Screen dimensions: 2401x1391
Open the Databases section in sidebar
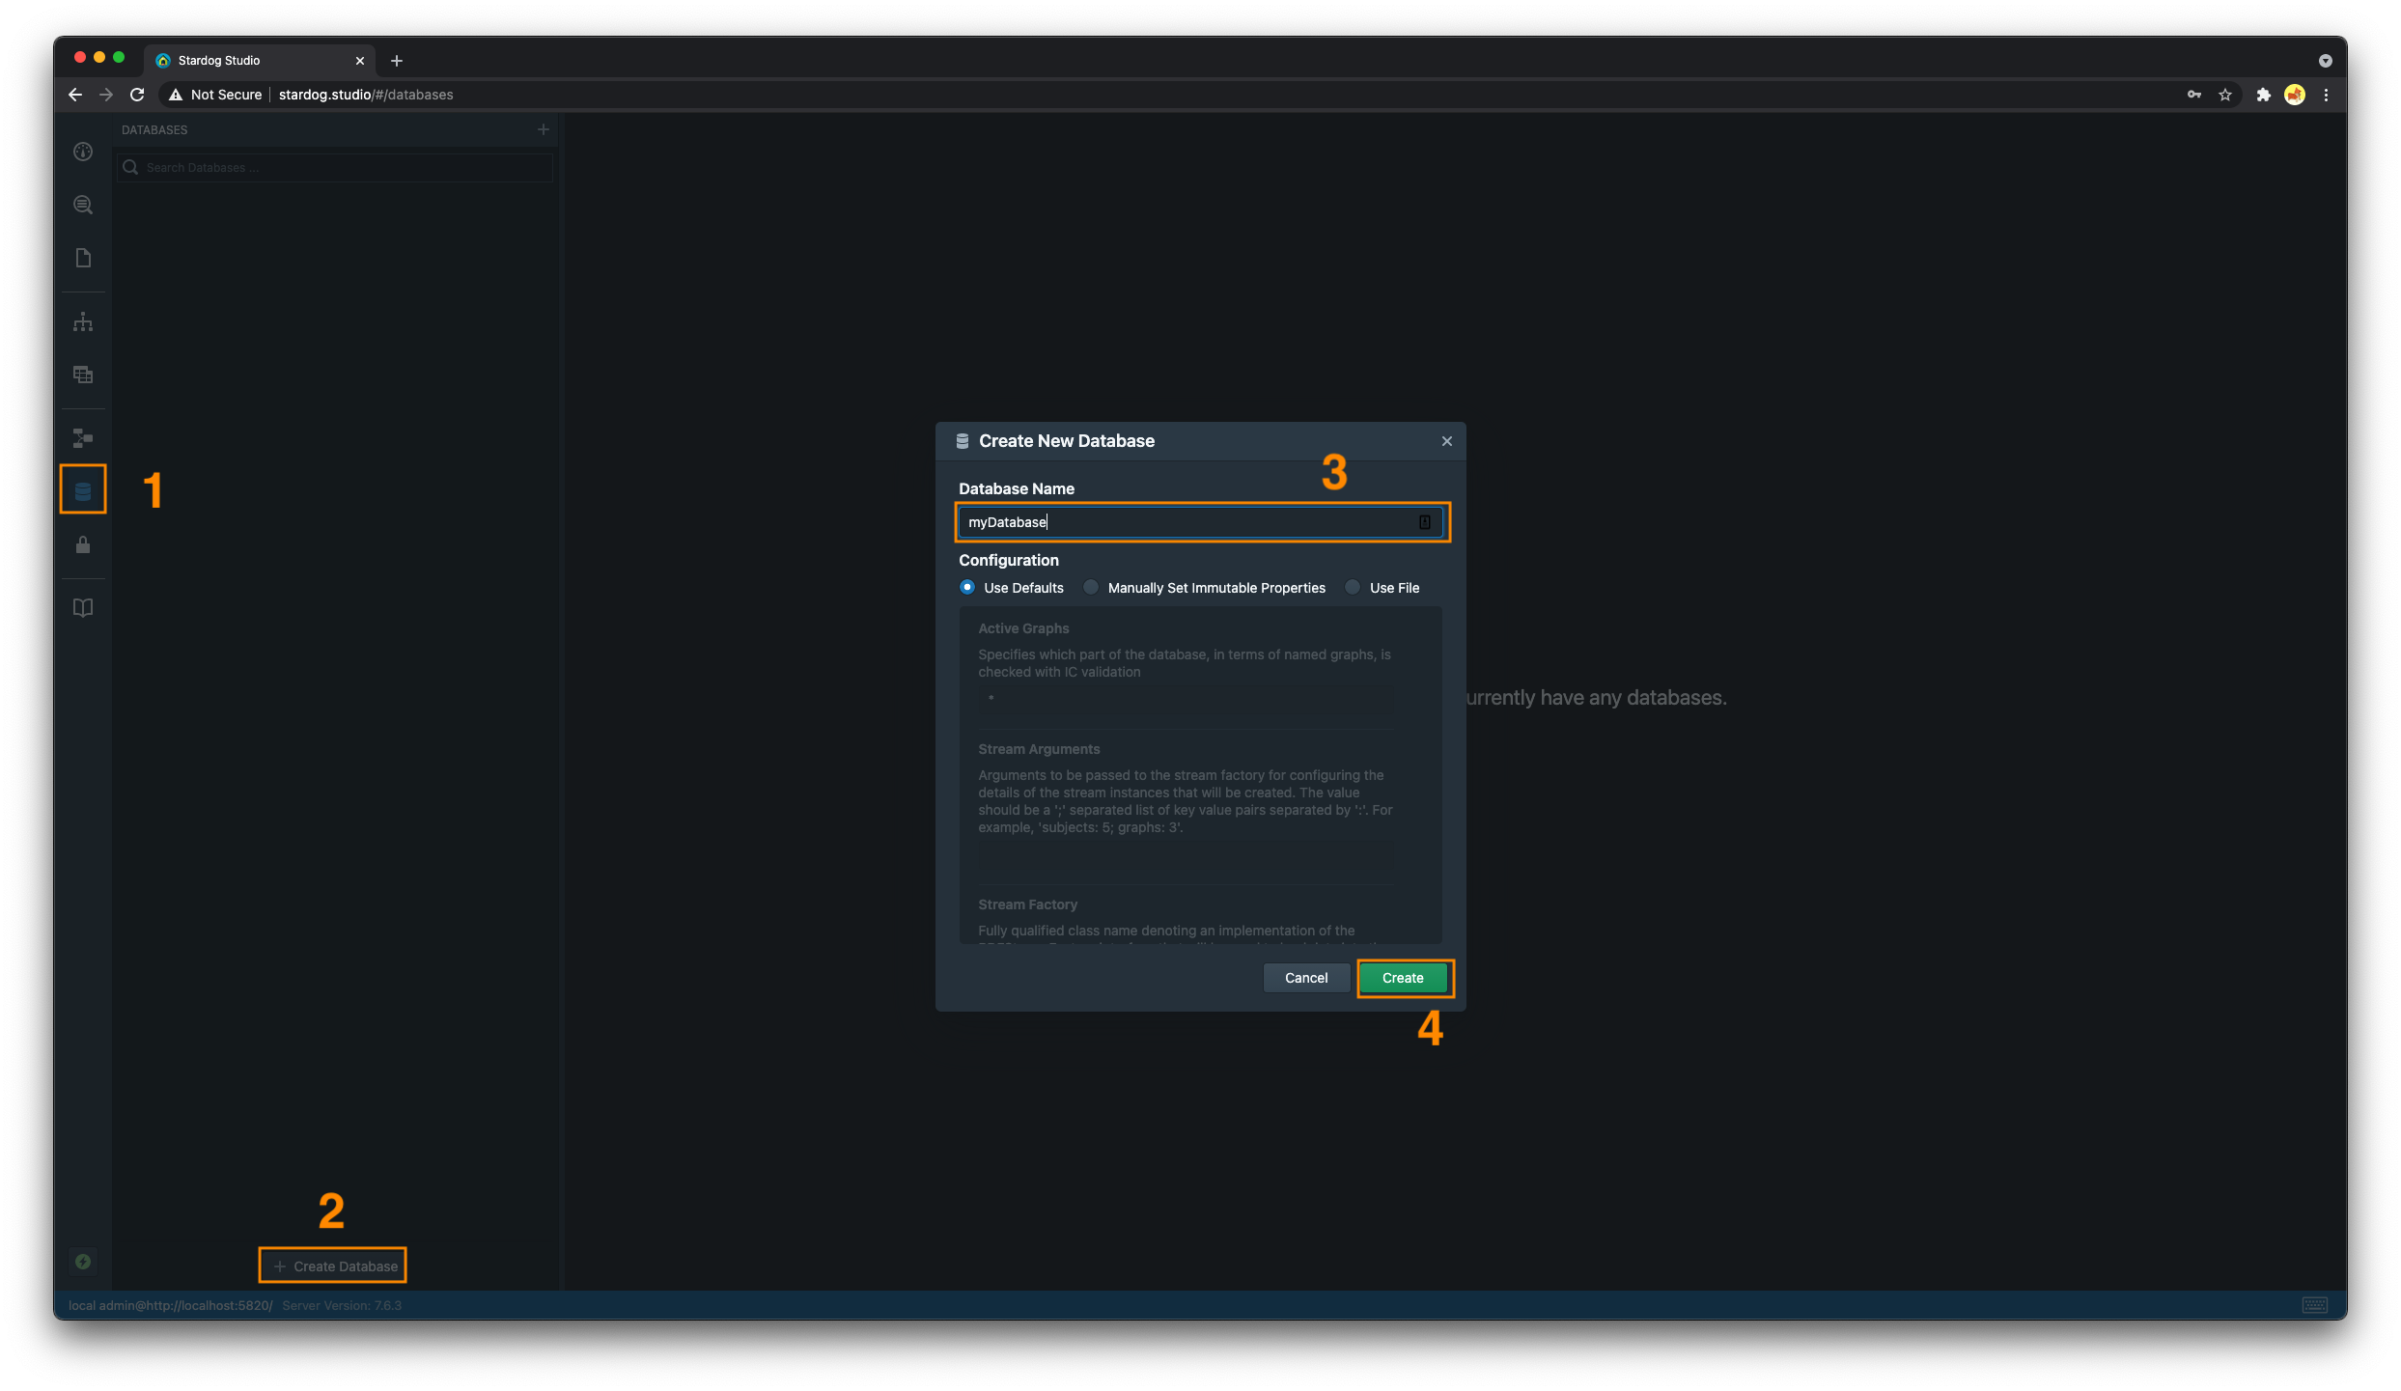[x=83, y=490]
